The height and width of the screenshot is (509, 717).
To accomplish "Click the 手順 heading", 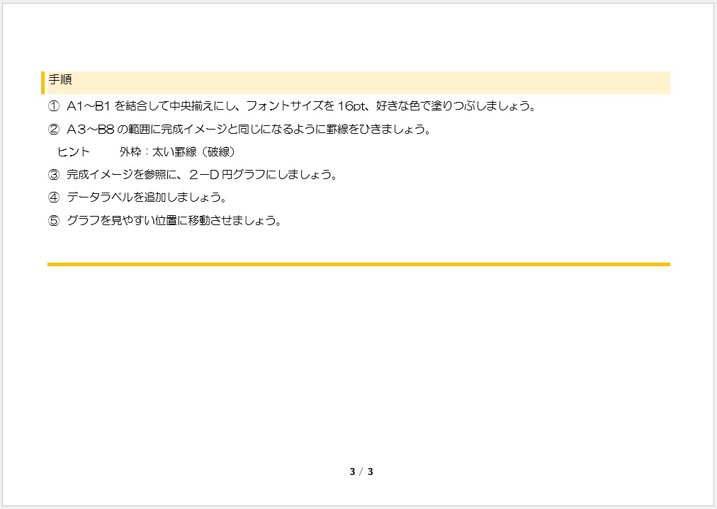I will point(60,80).
